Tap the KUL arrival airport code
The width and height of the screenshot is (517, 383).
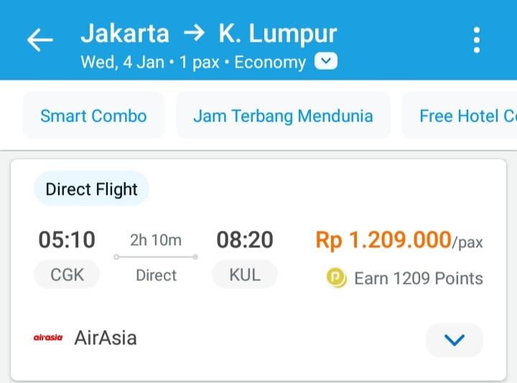pyautogui.click(x=245, y=274)
